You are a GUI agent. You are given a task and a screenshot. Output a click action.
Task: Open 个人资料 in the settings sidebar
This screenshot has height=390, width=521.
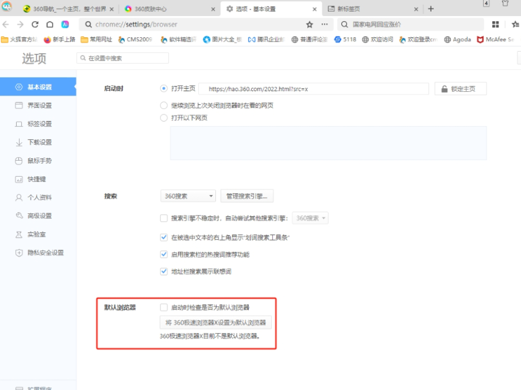click(38, 197)
